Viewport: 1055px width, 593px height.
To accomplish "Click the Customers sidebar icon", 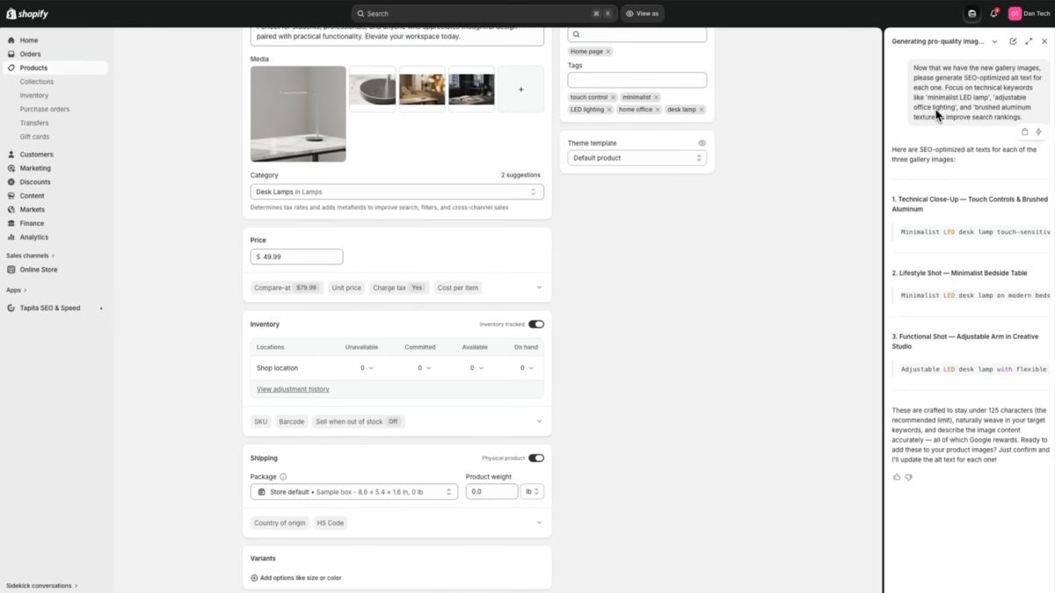I will [11, 155].
